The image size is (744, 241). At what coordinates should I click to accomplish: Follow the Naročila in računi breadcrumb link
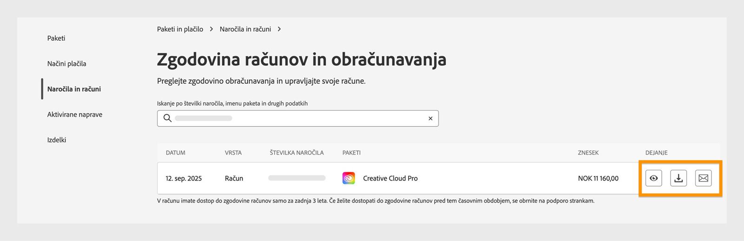click(246, 29)
